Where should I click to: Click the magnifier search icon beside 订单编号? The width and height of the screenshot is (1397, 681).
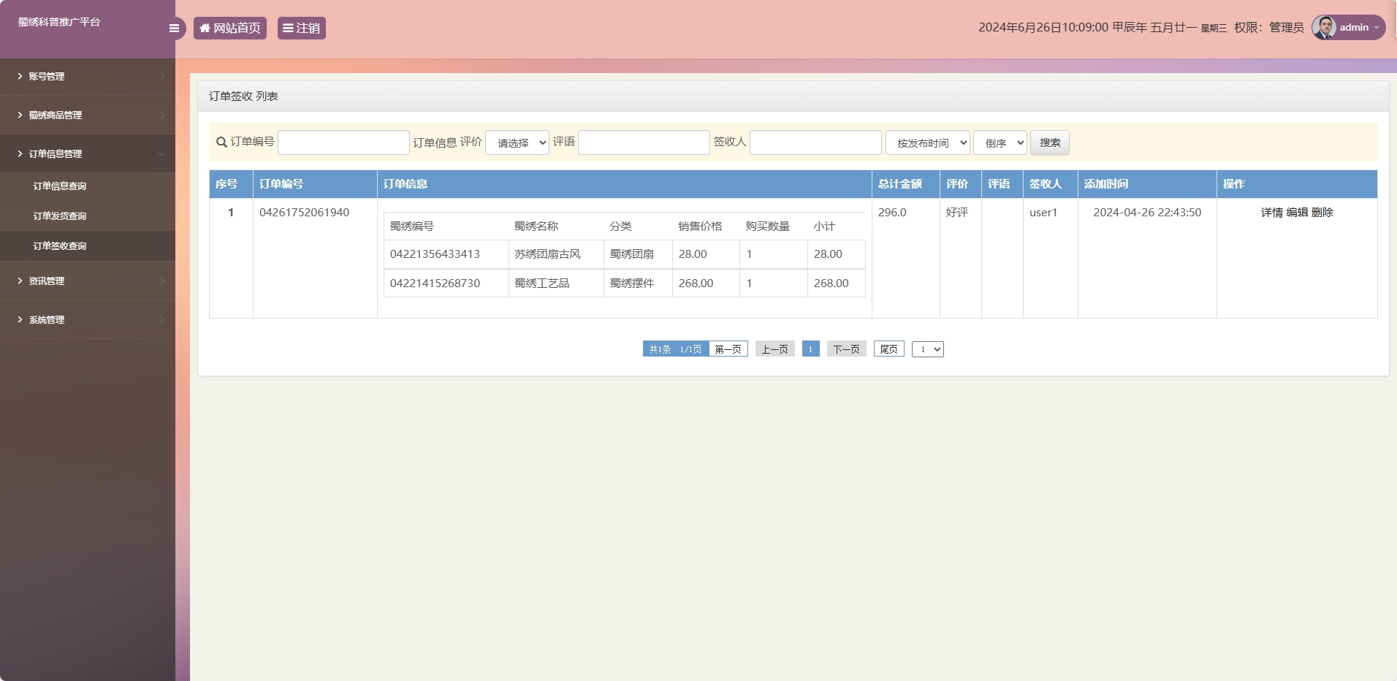[220, 142]
